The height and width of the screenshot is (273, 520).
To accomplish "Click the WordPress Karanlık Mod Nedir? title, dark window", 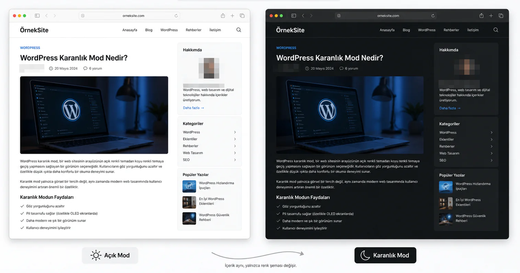I will pos(330,58).
